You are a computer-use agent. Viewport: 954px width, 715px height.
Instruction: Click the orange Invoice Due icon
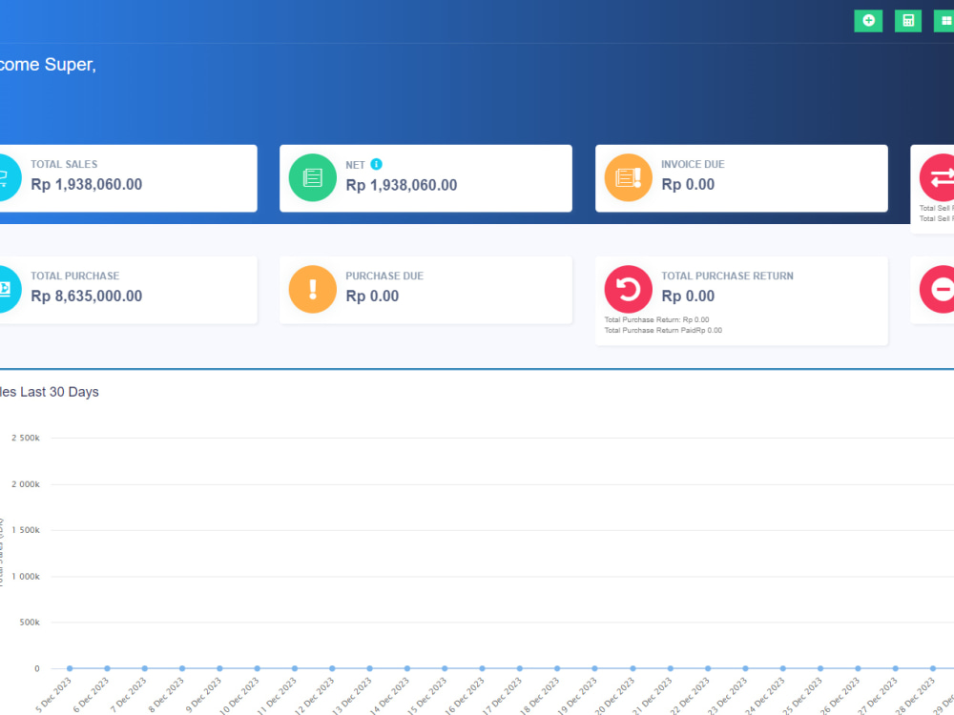[x=627, y=177]
